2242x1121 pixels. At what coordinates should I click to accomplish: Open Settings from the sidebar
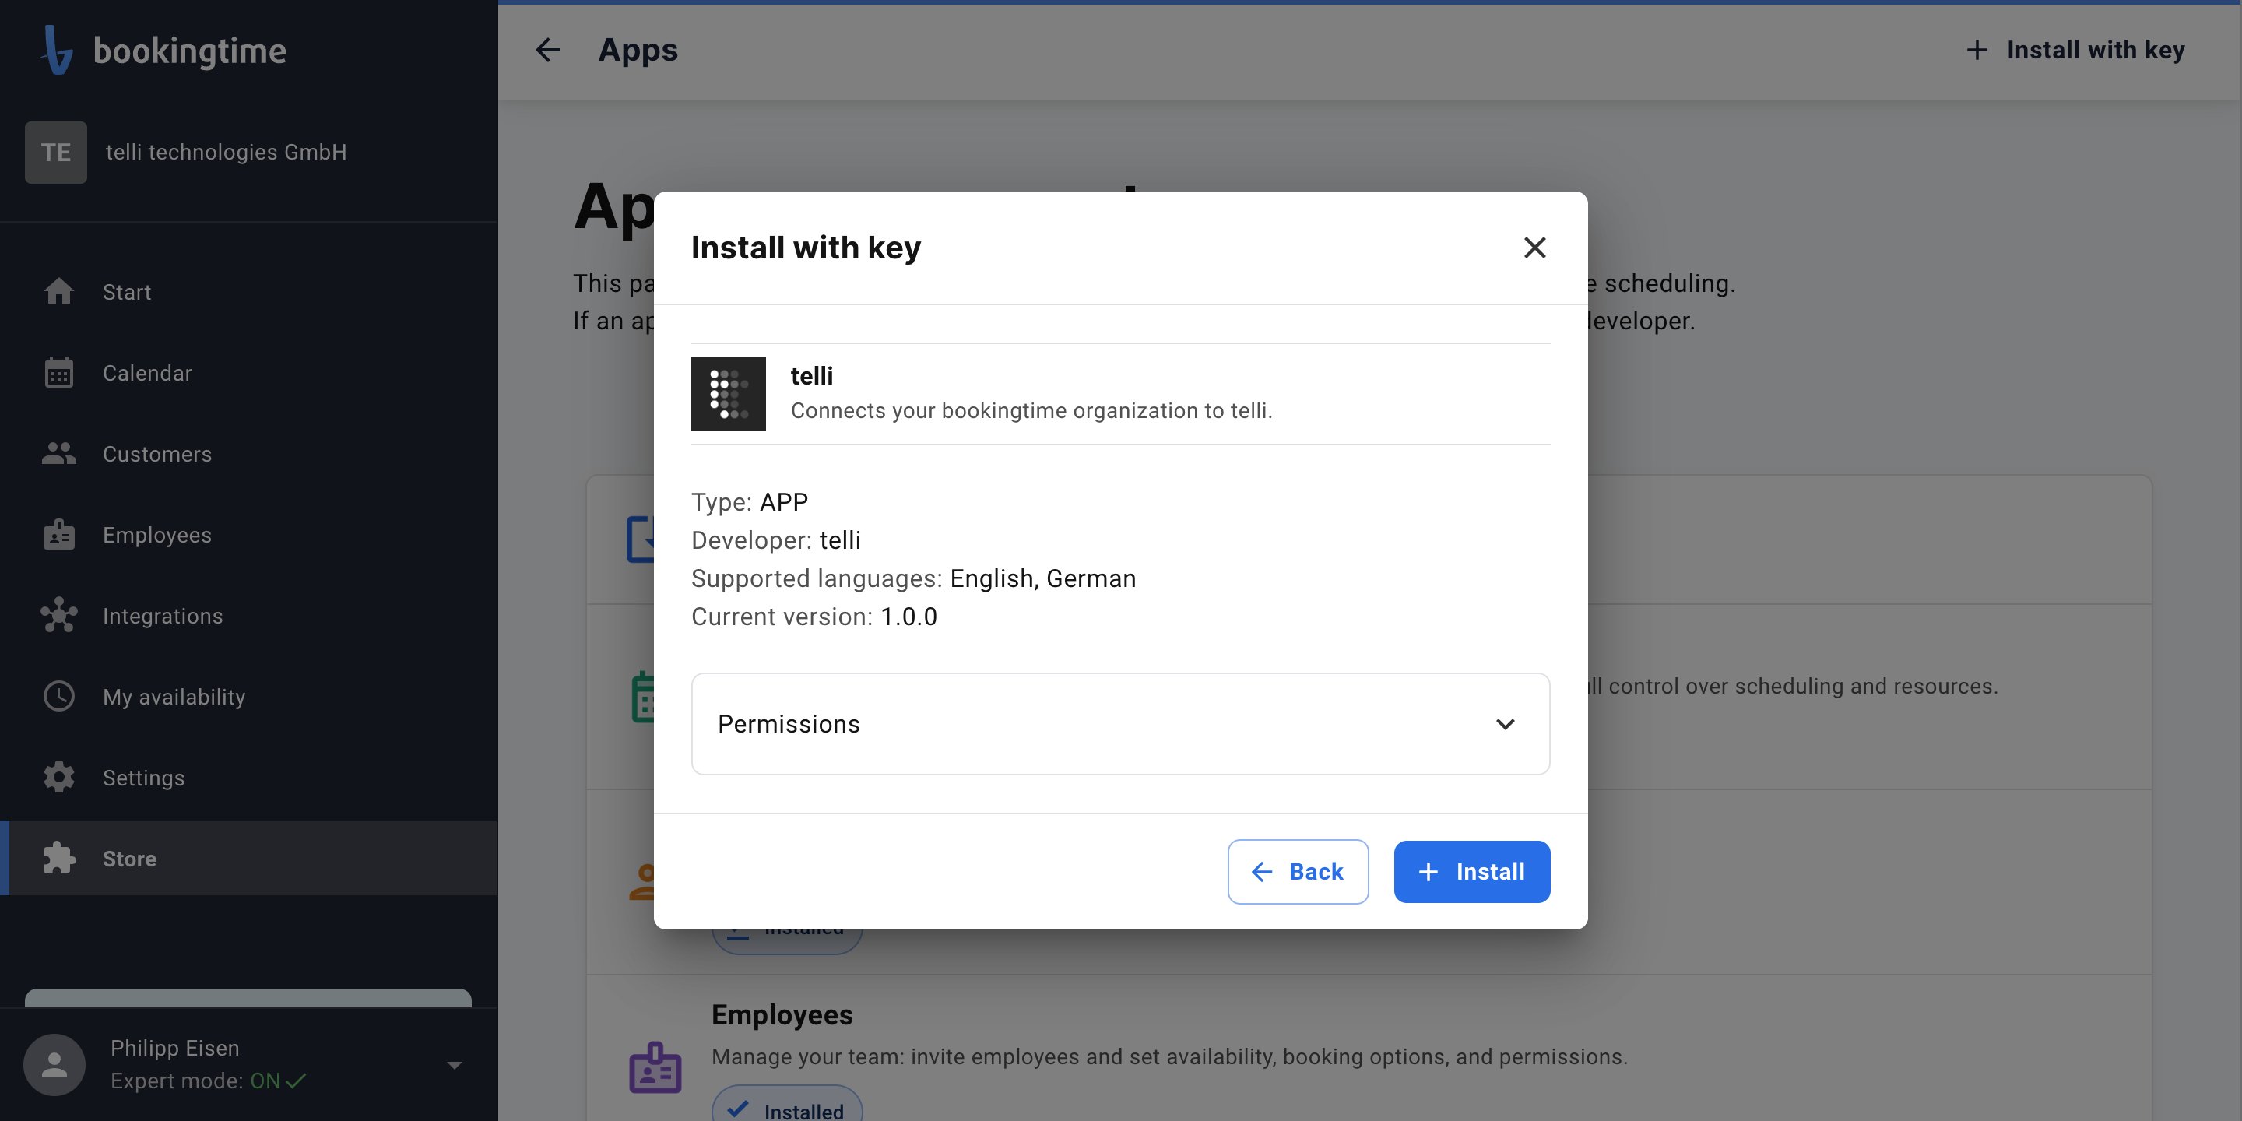(x=249, y=777)
